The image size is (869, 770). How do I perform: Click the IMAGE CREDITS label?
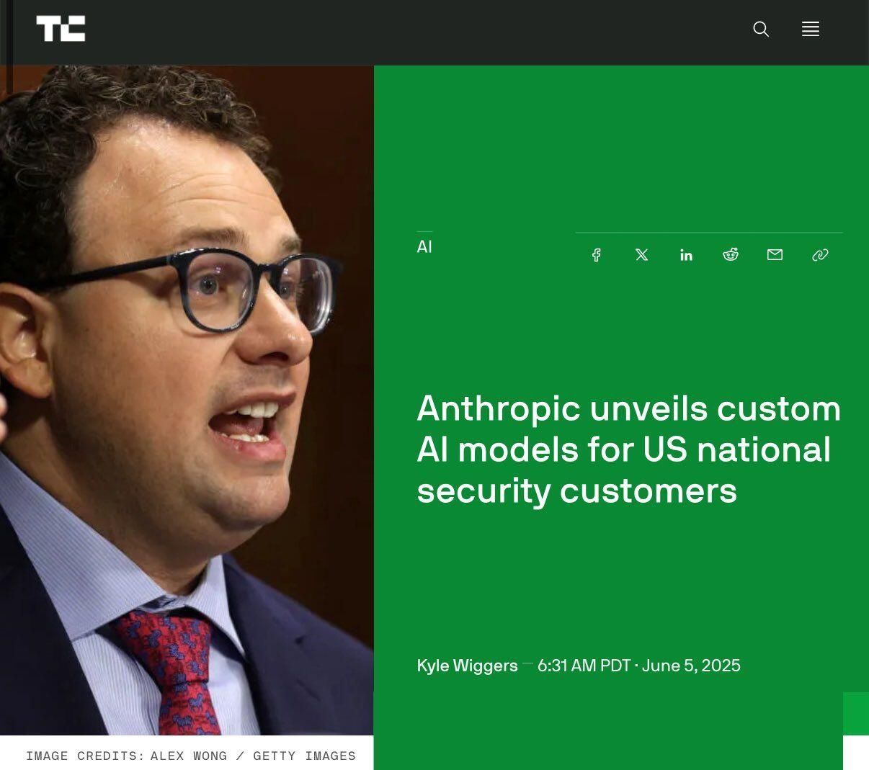point(85,756)
